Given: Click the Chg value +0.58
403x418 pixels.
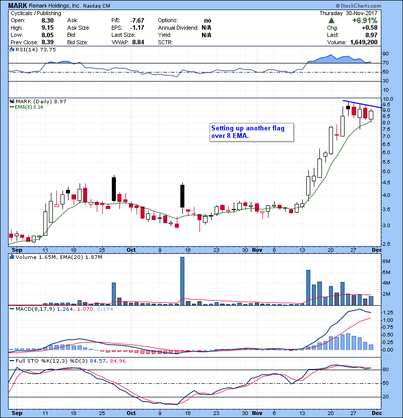Looking at the screenshot, I should point(370,28).
